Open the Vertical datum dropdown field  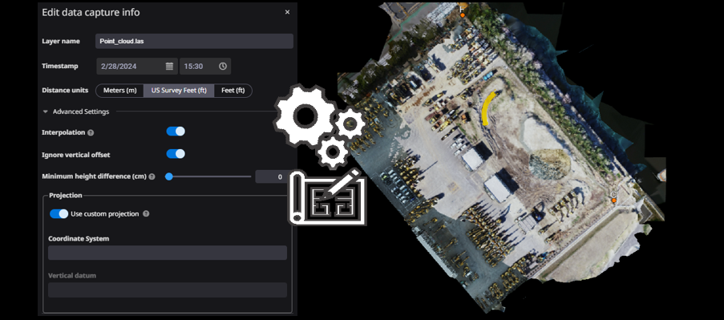coord(168,290)
